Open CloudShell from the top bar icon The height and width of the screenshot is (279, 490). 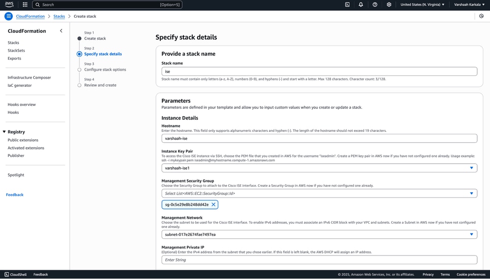click(x=347, y=5)
